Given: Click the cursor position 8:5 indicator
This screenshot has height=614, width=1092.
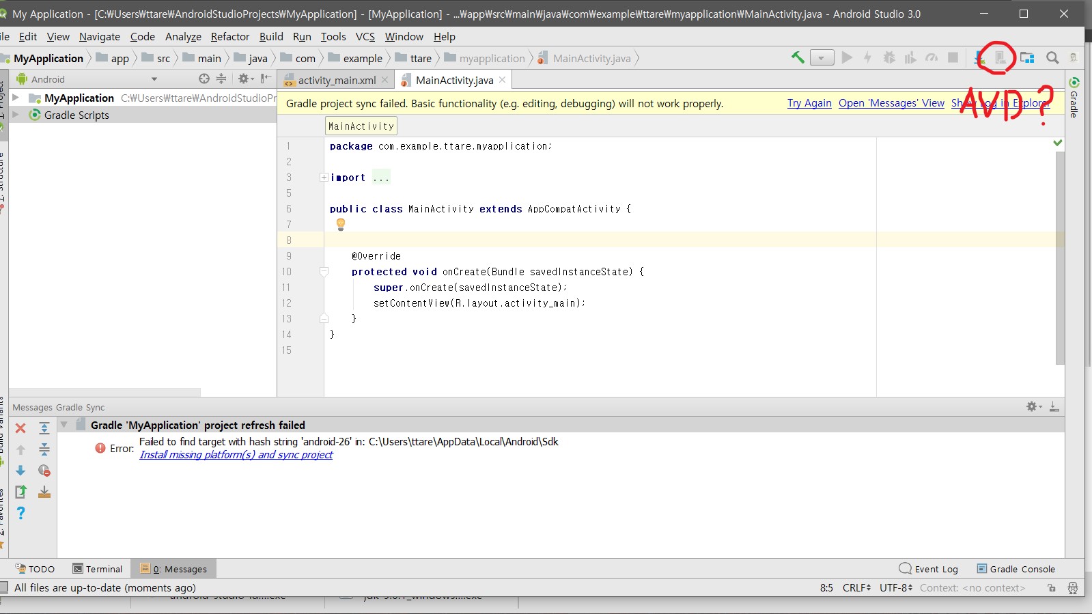Looking at the screenshot, I should pyautogui.click(x=826, y=587).
